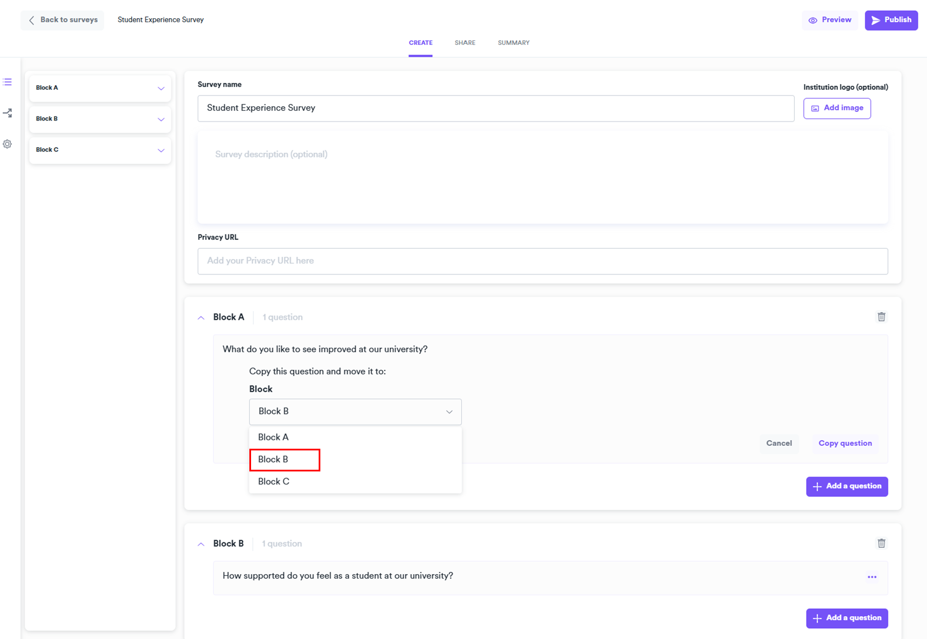Click the list view icon in left sidebar
The width and height of the screenshot is (927, 639).
7,82
